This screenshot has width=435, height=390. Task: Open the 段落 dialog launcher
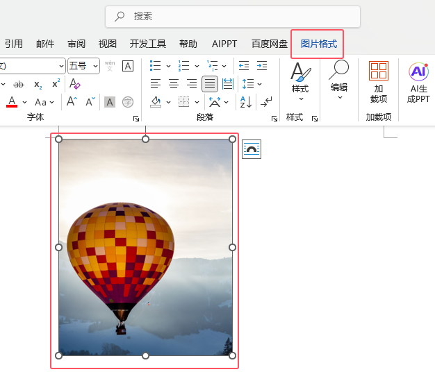tap(274, 119)
